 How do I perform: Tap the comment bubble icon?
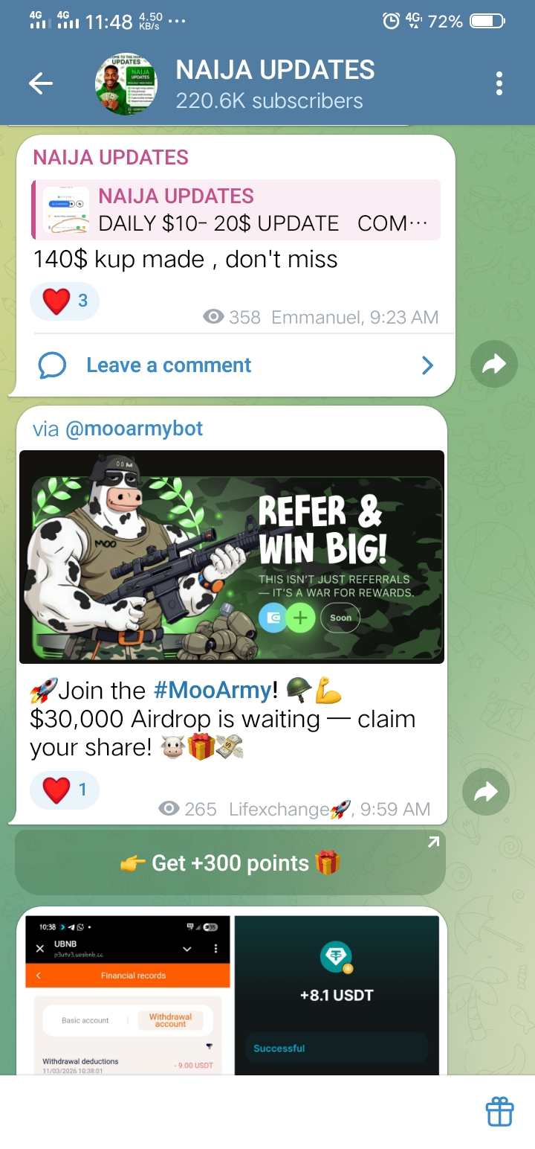[x=53, y=365]
